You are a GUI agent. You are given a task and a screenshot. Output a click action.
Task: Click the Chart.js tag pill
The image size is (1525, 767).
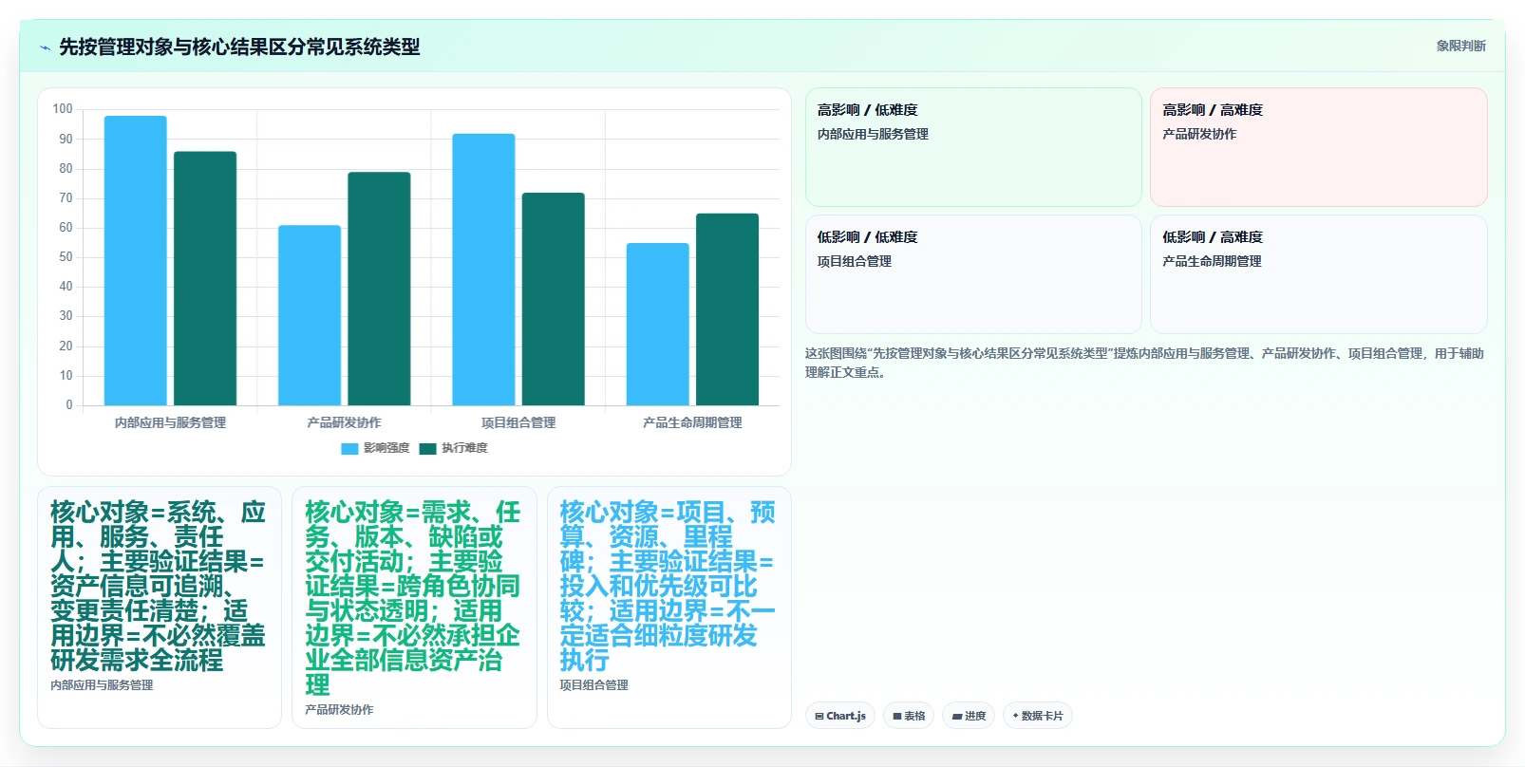click(840, 716)
